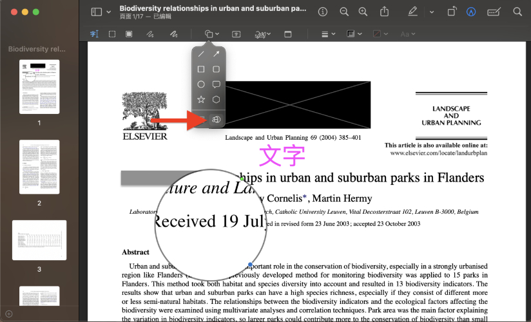
Task: Open the www.elsevier.com/locate/landurbplan link
Action: 439,153
